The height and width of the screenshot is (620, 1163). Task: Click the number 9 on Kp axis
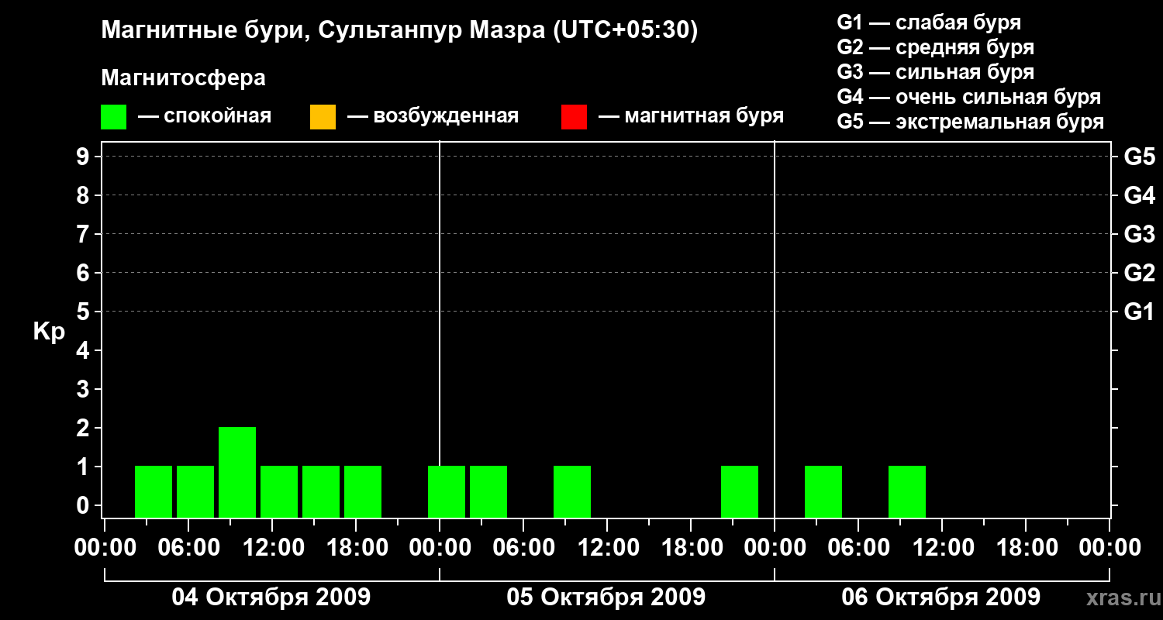pos(85,157)
